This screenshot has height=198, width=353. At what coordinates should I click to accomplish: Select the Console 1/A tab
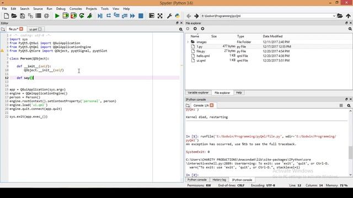pyautogui.click(x=201, y=105)
